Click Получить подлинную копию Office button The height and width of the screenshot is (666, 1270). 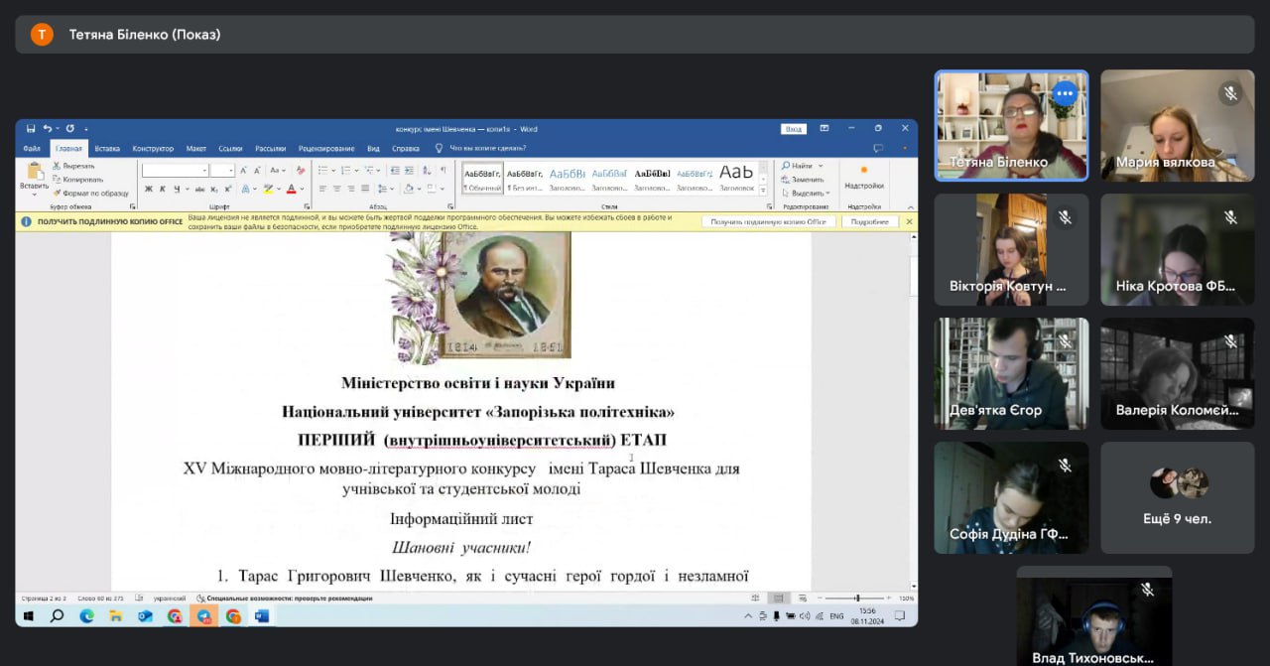[x=768, y=222]
